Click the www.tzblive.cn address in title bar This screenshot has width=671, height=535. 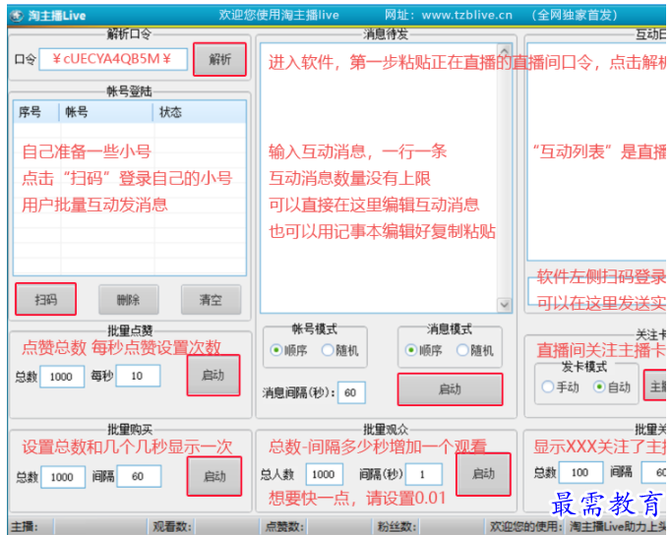[x=467, y=16]
